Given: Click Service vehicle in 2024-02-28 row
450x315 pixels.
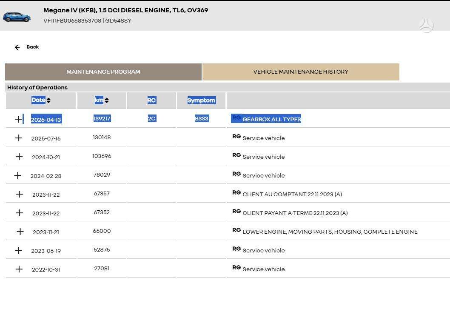Looking at the screenshot, I should point(263,175).
